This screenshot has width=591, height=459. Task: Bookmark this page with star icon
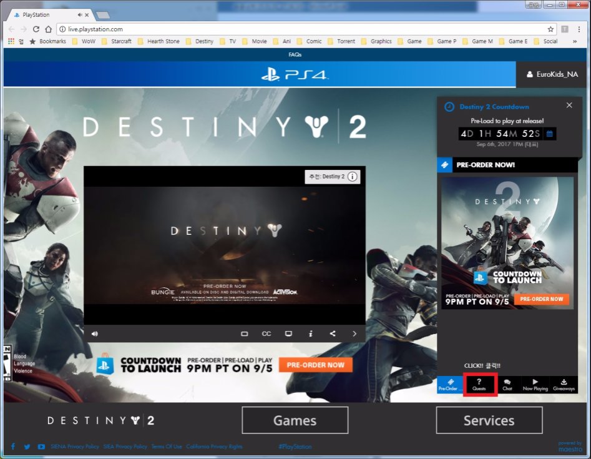point(550,29)
